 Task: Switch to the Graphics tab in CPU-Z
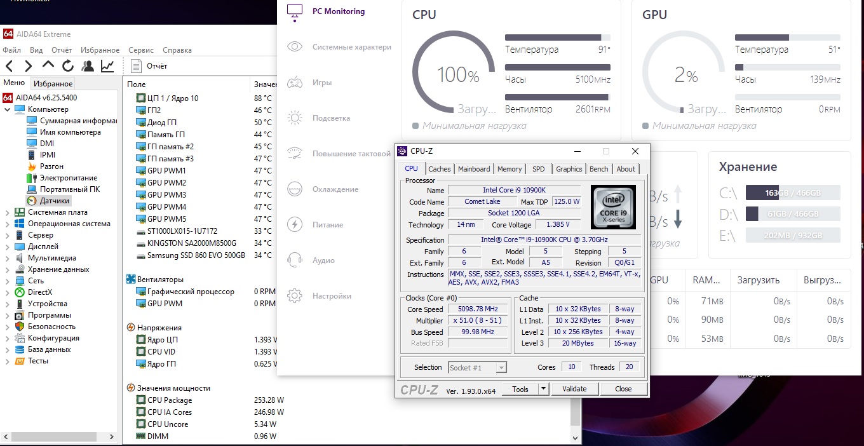[569, 169]
